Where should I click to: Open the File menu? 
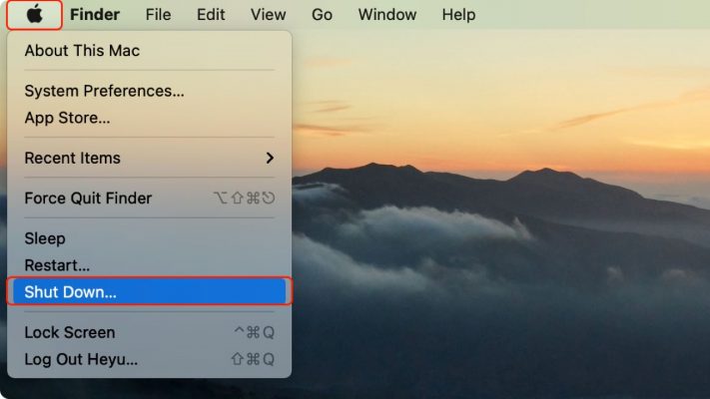[158, 15]
